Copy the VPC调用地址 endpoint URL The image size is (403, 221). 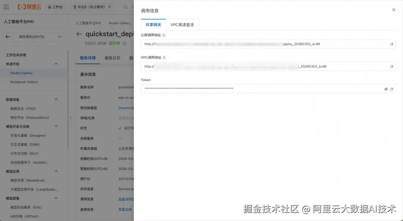391,66
